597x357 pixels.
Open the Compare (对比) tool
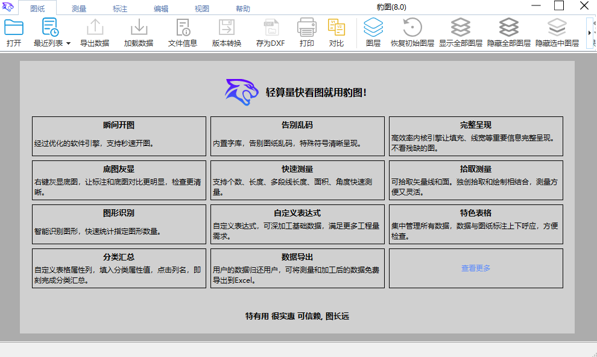[336, 28]
